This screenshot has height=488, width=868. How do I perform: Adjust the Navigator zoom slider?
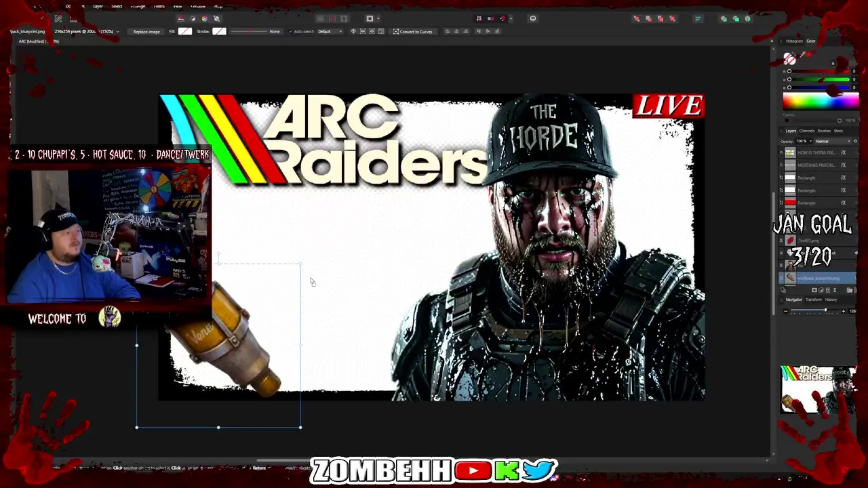coord(815,311)
